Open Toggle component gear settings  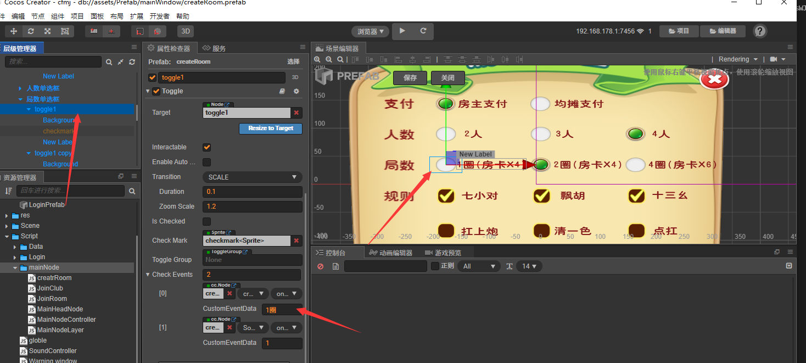click(x=296, y=91)
